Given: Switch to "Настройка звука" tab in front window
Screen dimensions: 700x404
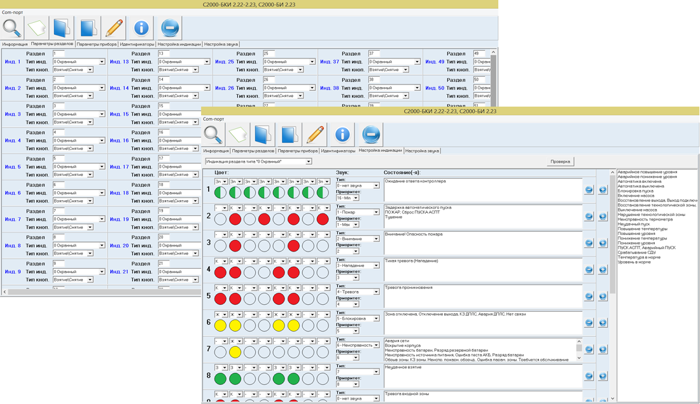Looking at the screenshot, I should tap(421, 151).
